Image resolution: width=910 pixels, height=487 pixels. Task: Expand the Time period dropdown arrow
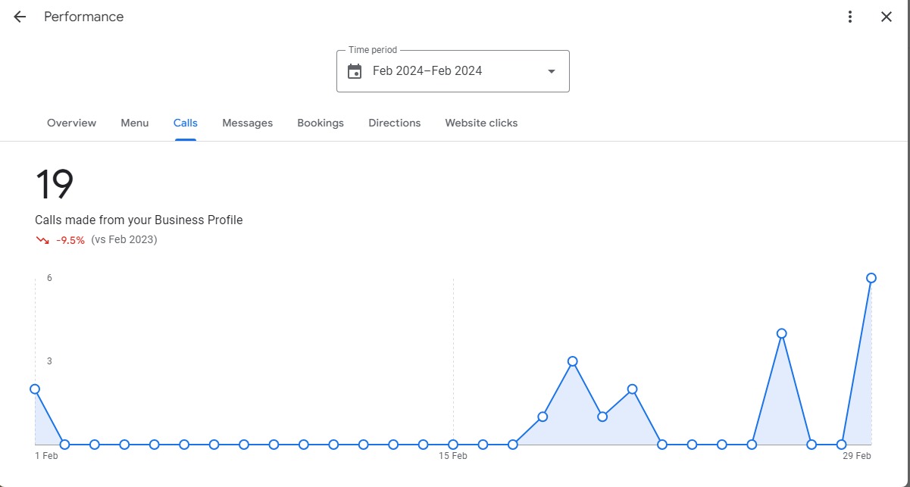[x=552, y=71]
